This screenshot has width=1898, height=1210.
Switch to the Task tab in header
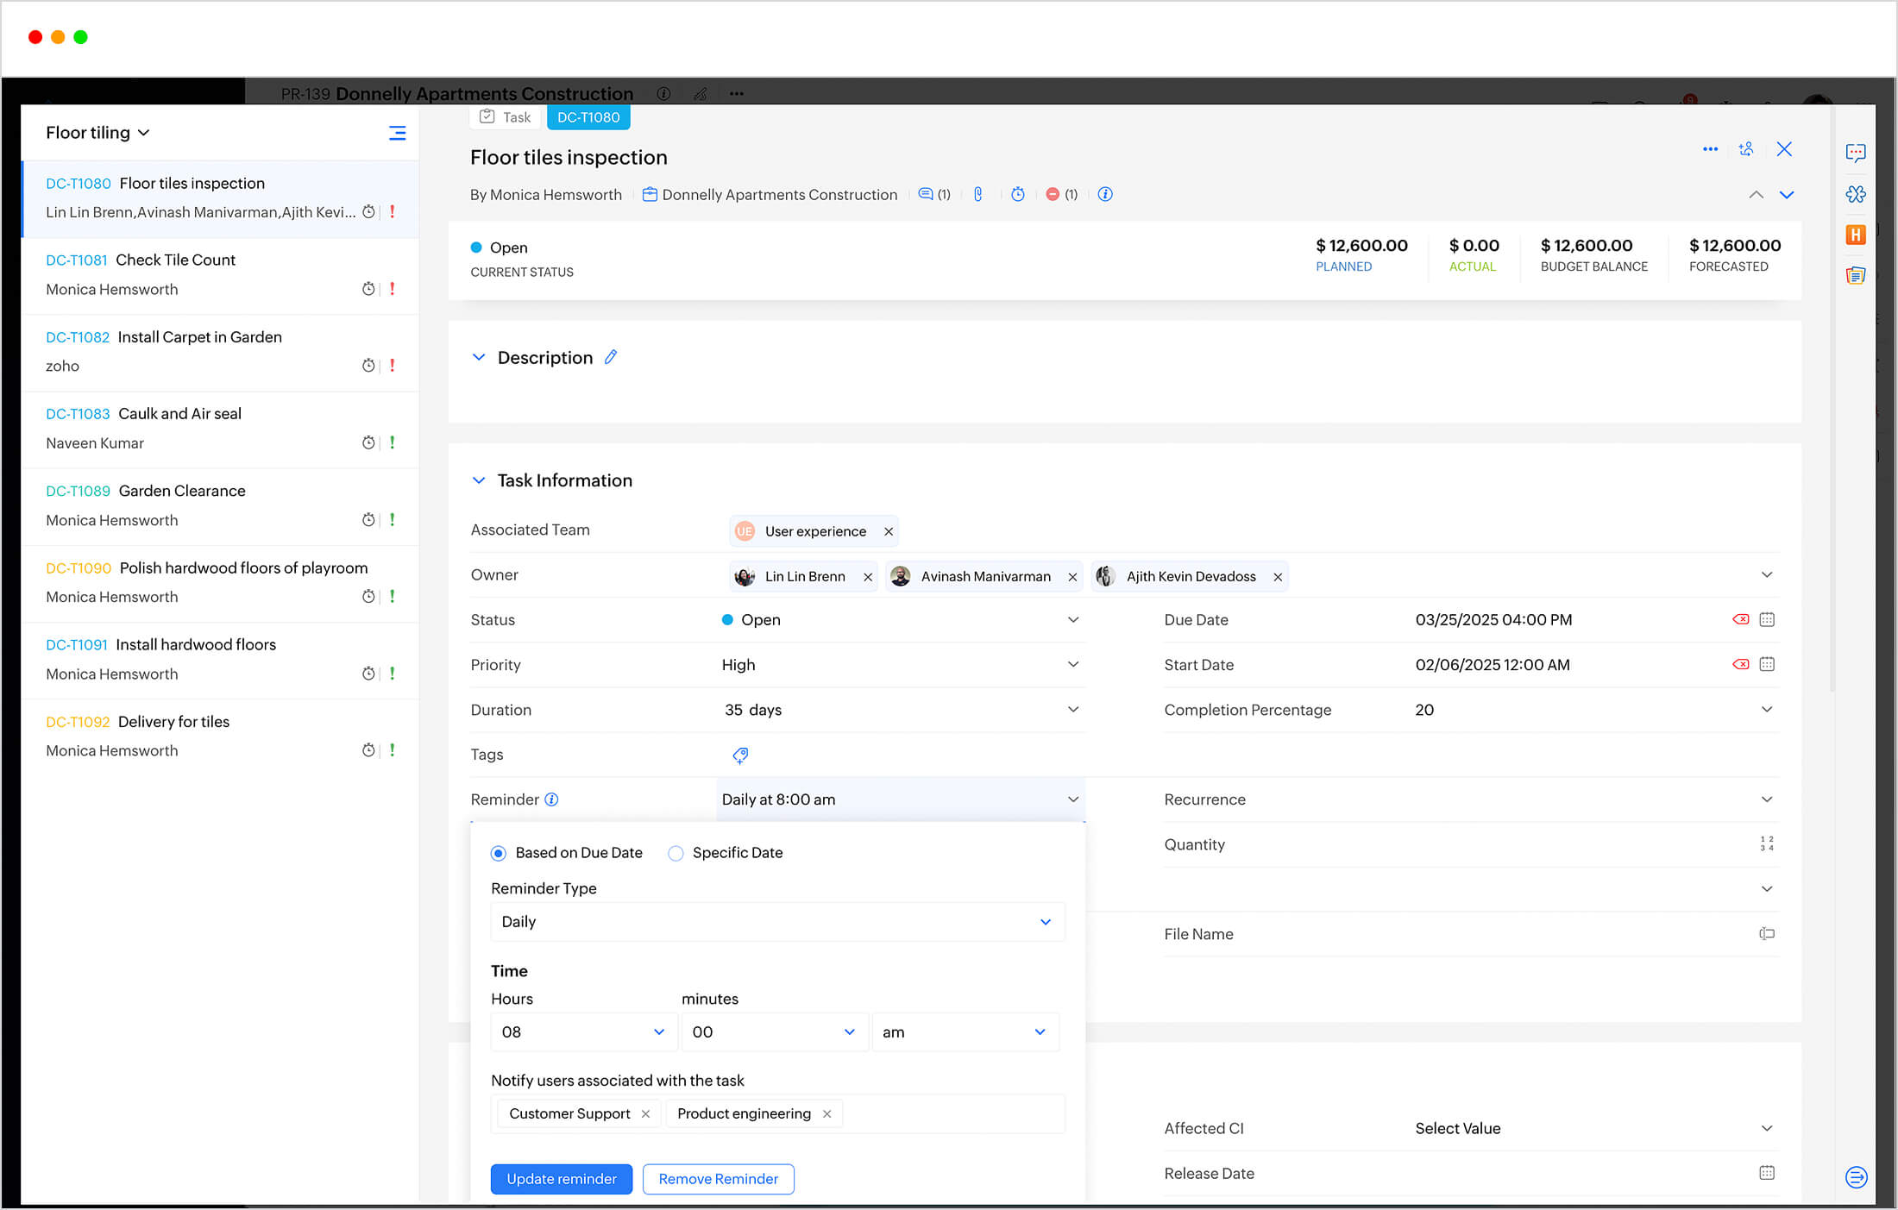[x=506, y=117]
